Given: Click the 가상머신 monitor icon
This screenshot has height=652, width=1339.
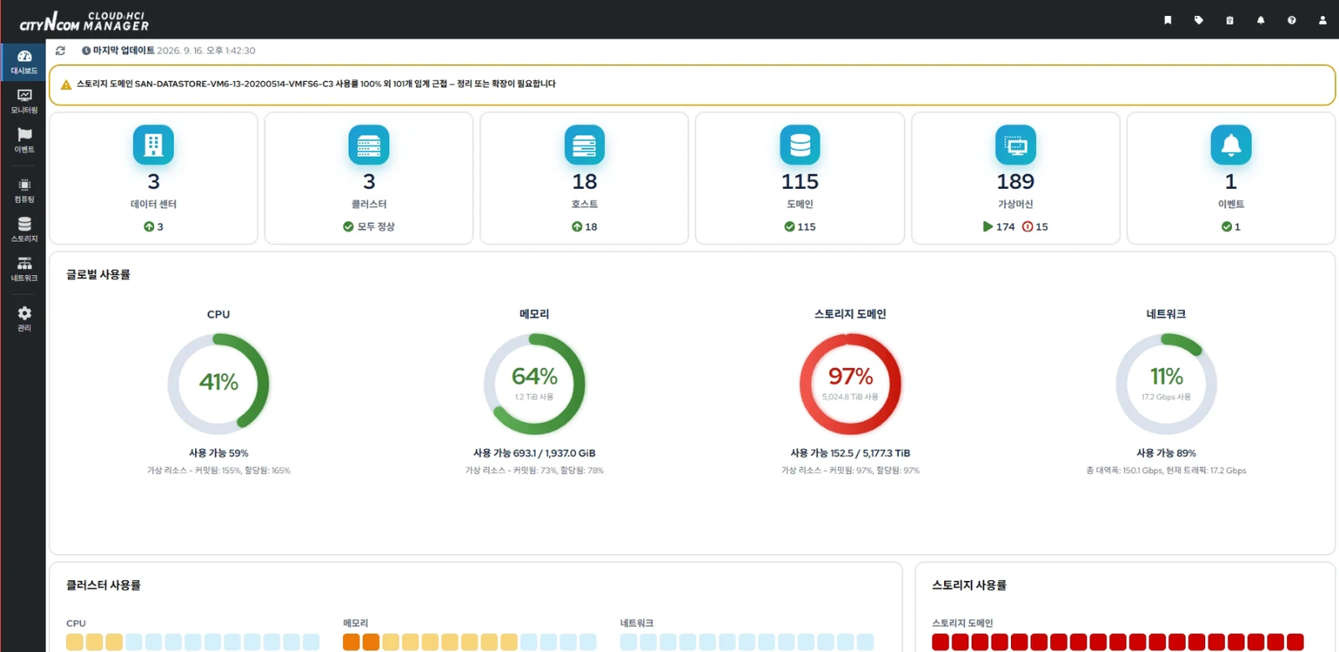Looking at the screenshot, I should (1015, 145).
